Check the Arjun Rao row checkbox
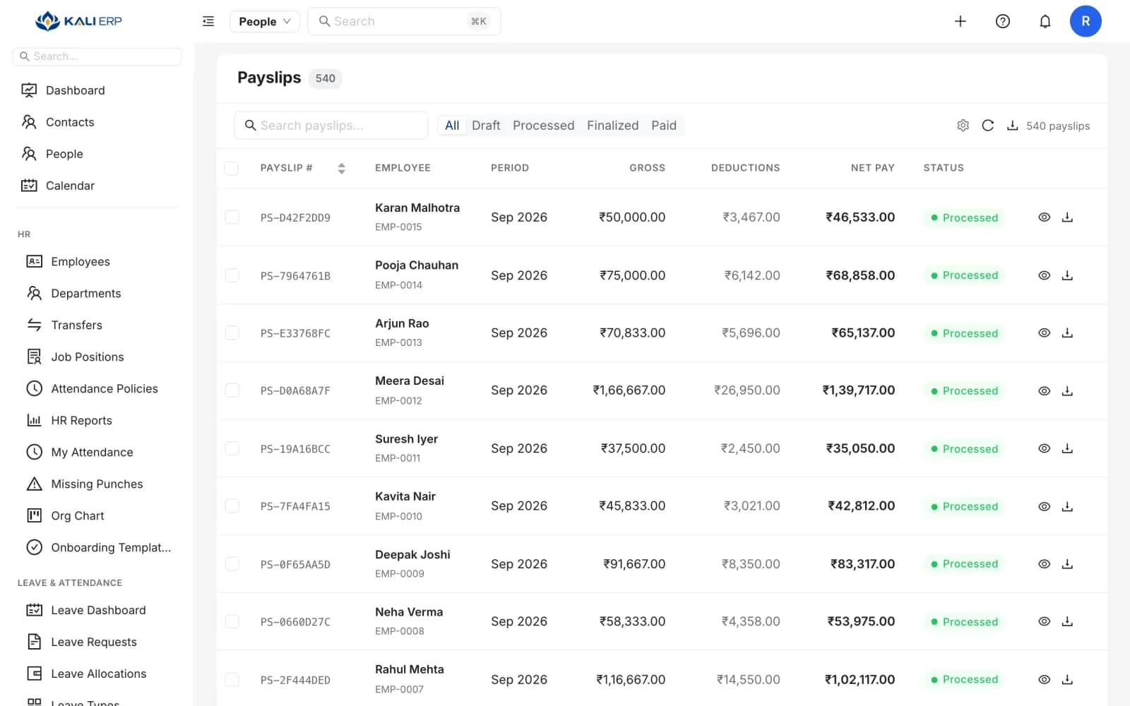The width and height of the screenshot is (1130, 706). [x=232, y=333]
